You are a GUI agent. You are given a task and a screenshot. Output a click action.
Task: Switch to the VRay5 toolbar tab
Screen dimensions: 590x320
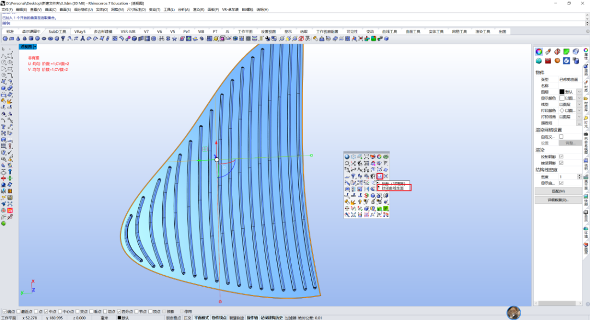point(80,32)
